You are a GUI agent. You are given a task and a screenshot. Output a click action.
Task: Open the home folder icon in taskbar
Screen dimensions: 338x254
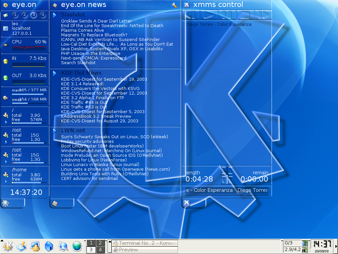(x=49, y=246)
